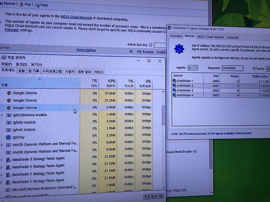Viewport: 270px width, 202px height.
Task: Click the sort arrow above the name column
Action: [x=40, y=79]
